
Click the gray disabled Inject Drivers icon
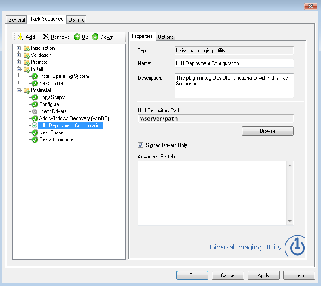pyautogui.click(x=35, y=111)
